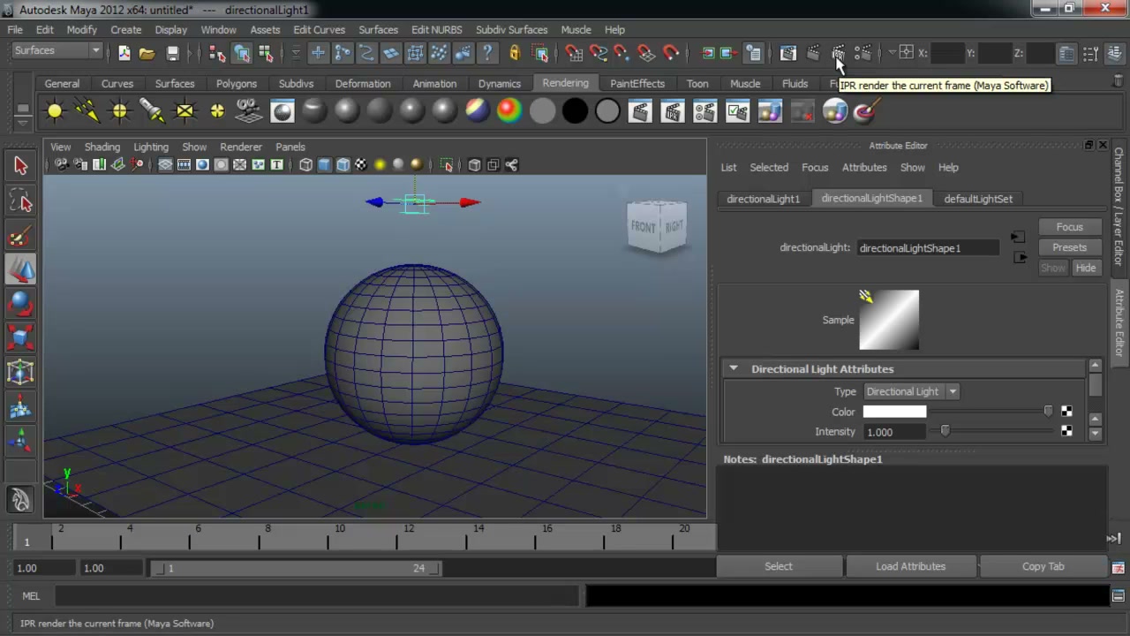Open the light Type dropdown
The width and height of the screenshot is (1130, 636).
point(911,391)
